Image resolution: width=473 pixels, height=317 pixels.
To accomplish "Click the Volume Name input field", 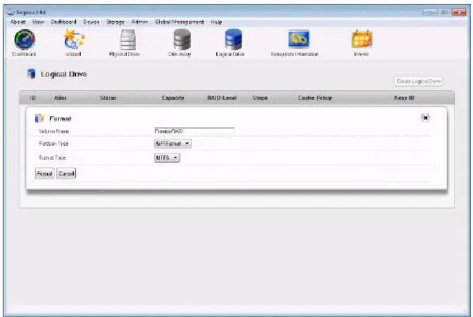I will click(x=194, y=131).
